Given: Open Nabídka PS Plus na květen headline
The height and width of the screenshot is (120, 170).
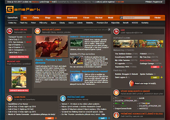Looking at the screenshot, I should 82,54.
